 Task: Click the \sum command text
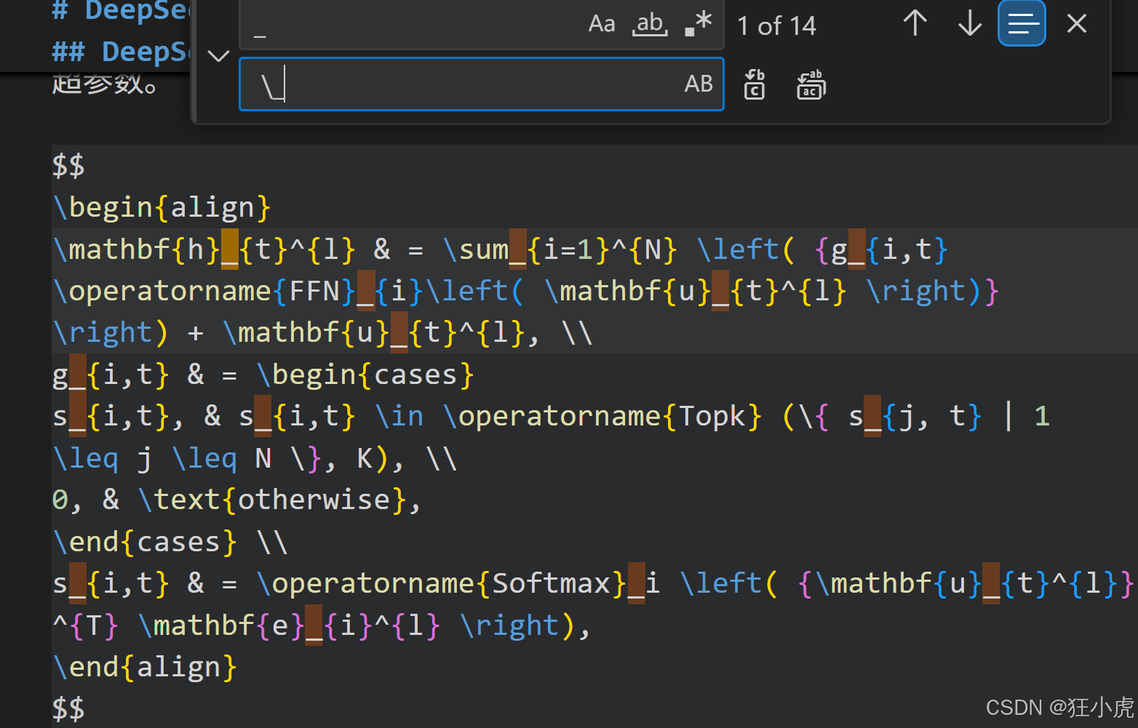(476, 249)
